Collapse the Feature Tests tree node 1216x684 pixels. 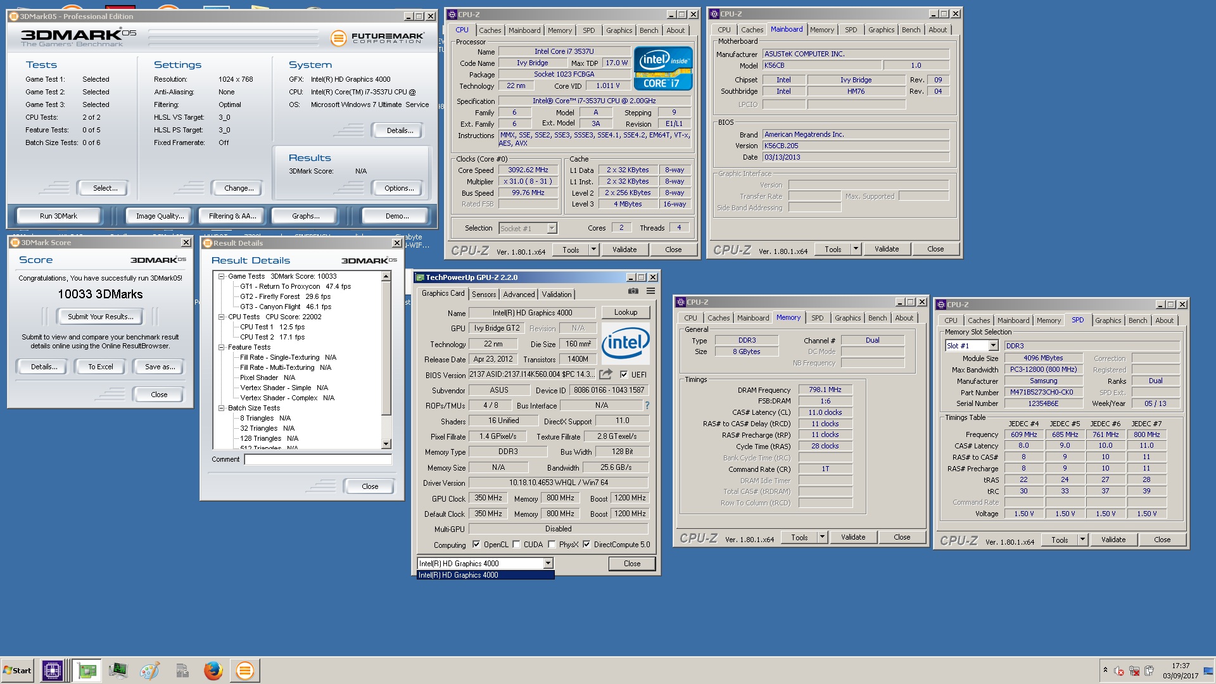coord(221,347)
